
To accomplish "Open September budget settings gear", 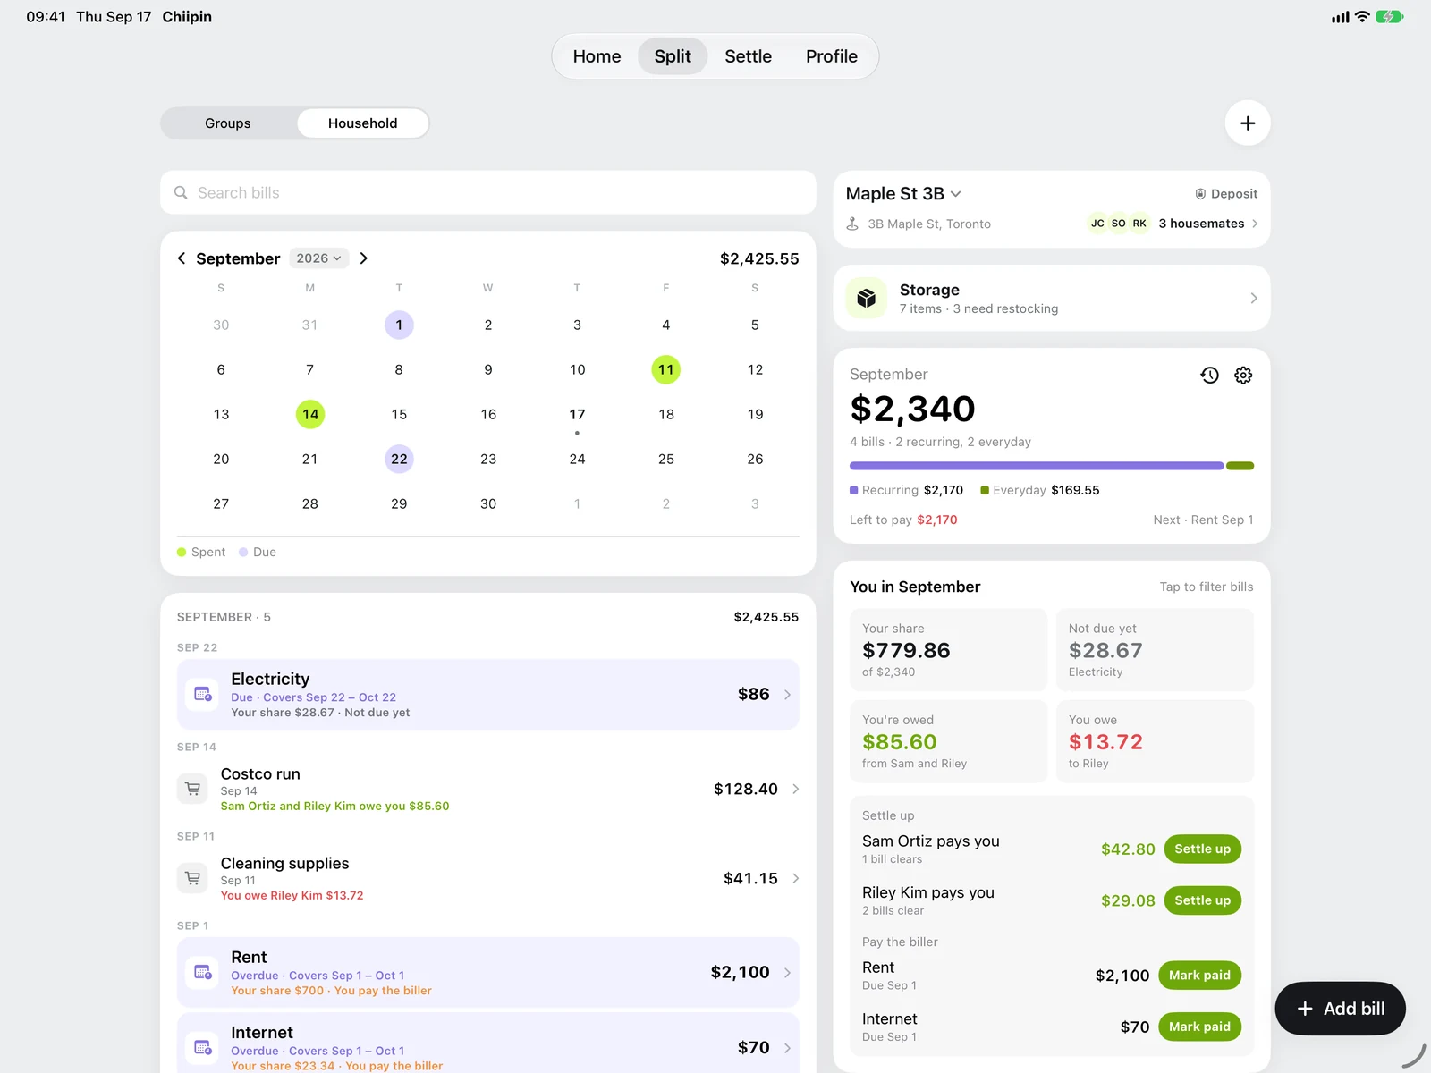I will tap(1243, 376).
